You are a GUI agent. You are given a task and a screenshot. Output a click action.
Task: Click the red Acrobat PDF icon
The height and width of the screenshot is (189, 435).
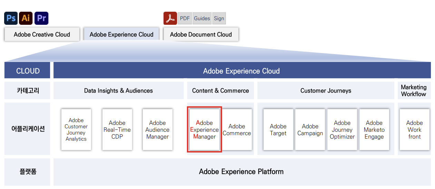pos(170,18)
